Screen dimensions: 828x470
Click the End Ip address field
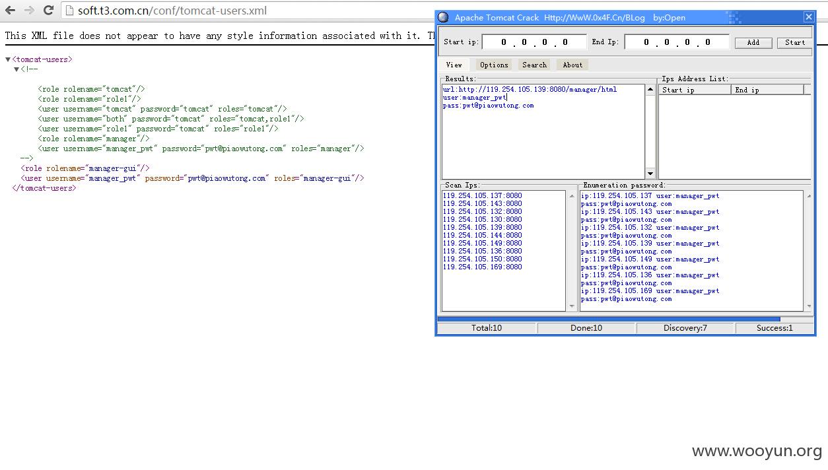[x=677, y=42]
